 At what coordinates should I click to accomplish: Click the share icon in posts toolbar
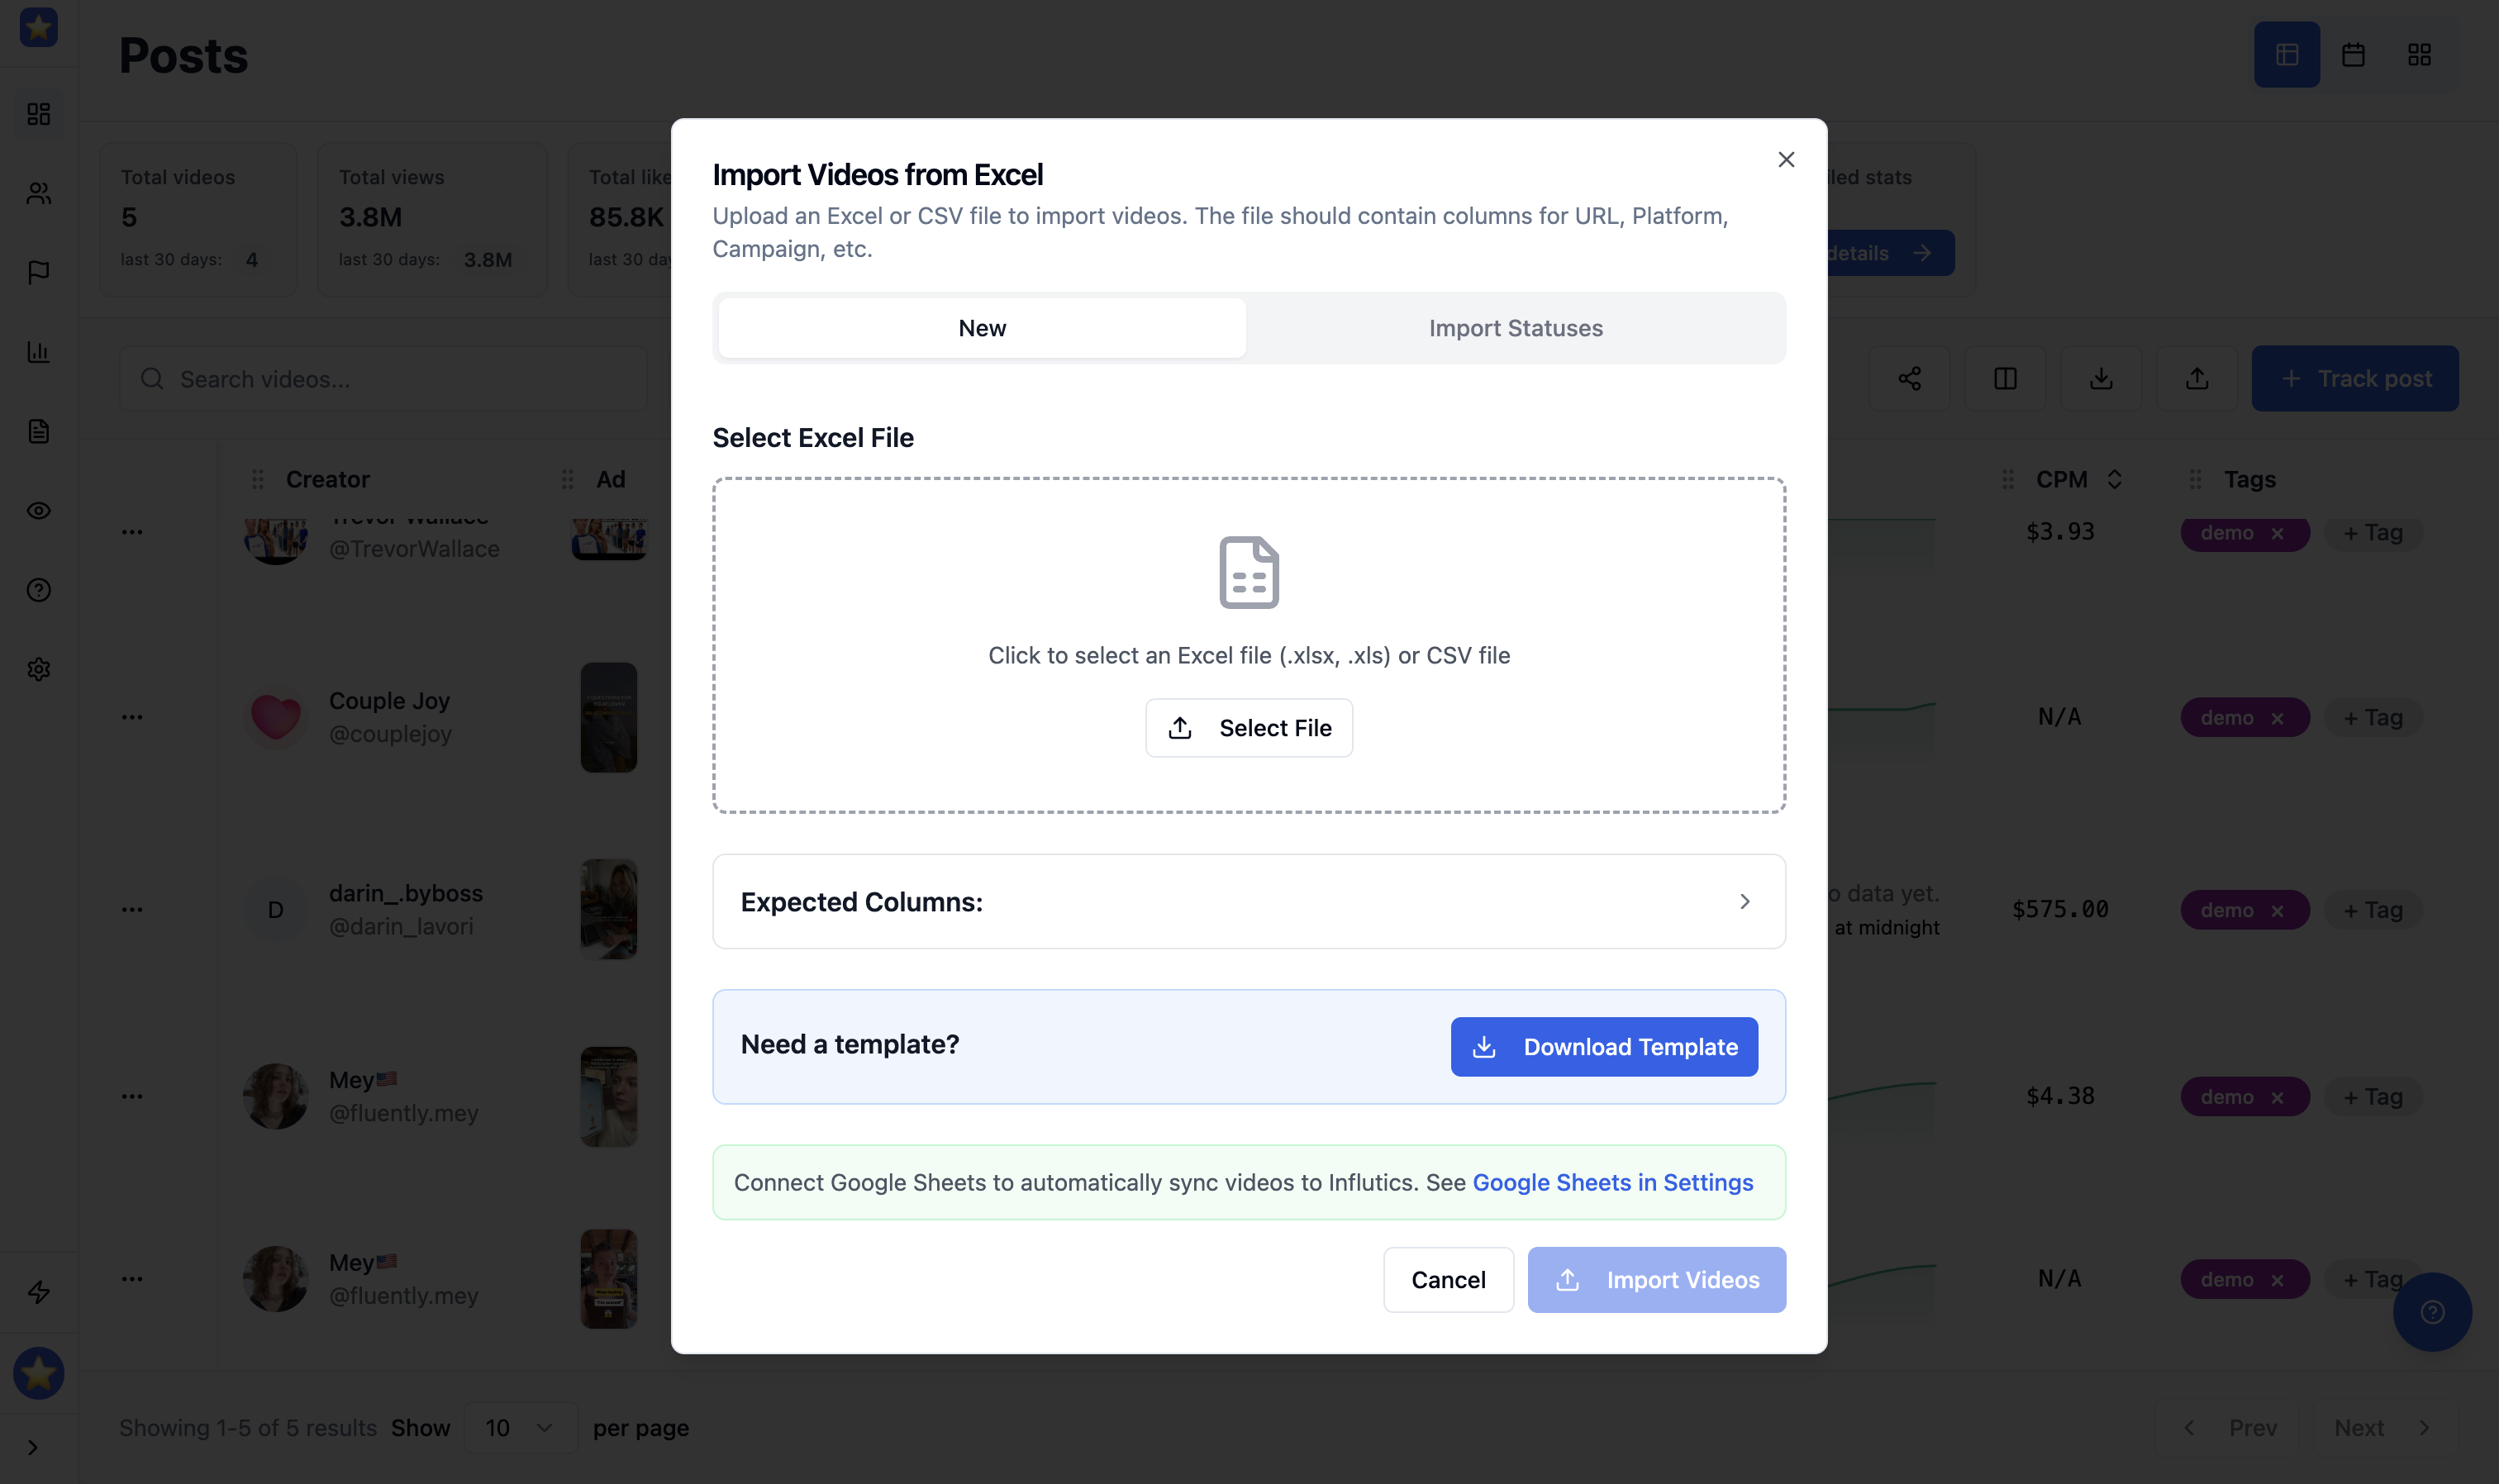click(x=1909, y=379)
